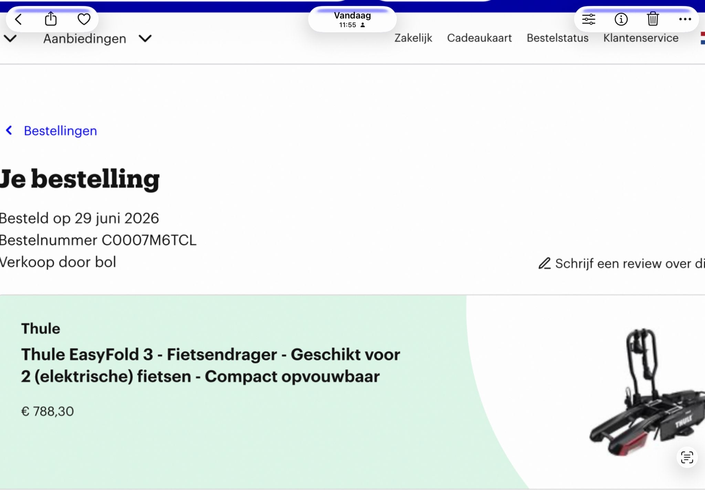Favorite the photo with heart icon
Viewport: 705px width, 490px height.
(84, 19)
